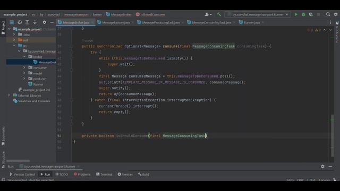Open Version Control tool window
This screenshot has width=340, height=191.
[22, 175]
